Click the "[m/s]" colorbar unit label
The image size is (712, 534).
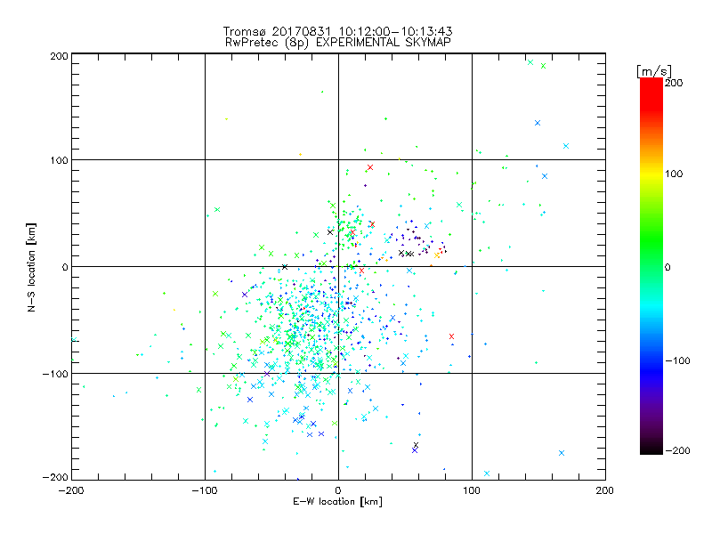653,71
